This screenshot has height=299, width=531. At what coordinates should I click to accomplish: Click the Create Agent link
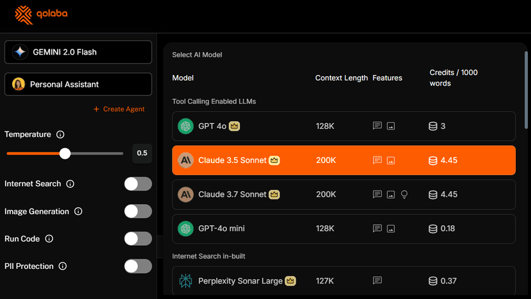click(119, 109)
